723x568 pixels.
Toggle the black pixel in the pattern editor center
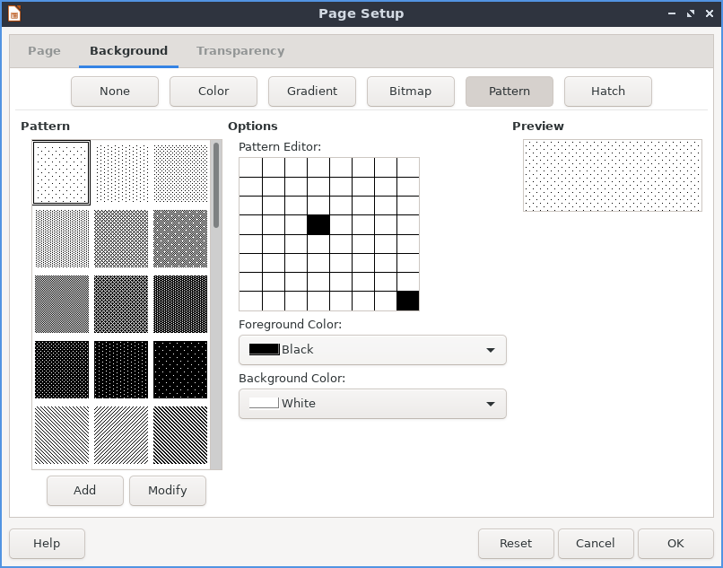click(318, 224)
